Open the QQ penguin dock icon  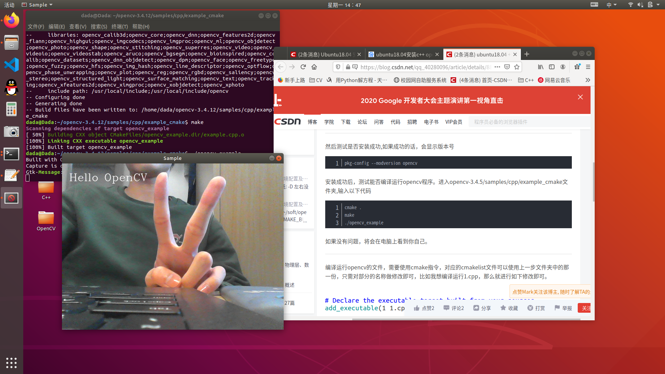click(x=11, y=87)
